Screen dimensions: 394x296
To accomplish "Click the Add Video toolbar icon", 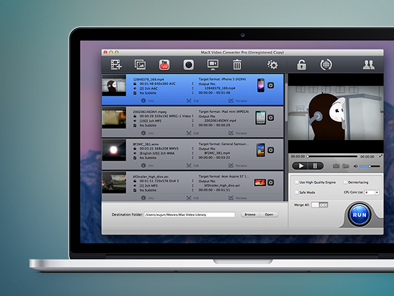I will tap(116, 64).
